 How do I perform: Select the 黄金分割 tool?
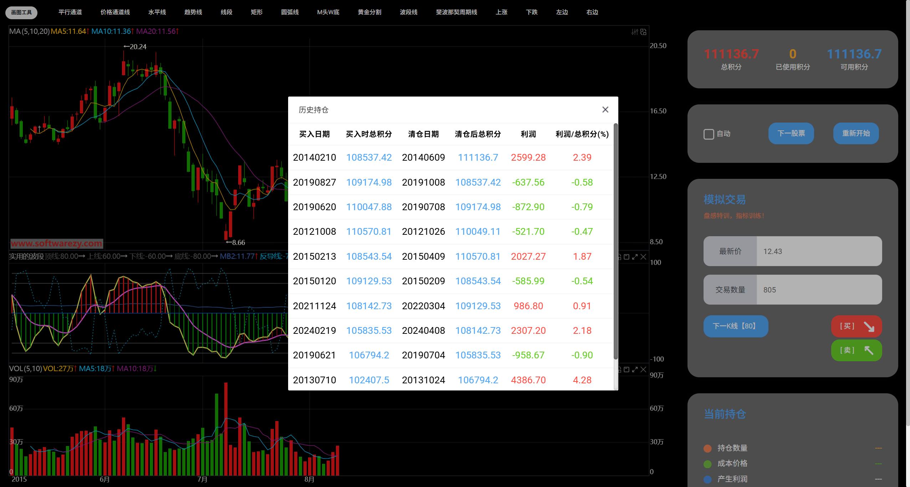pos(370,12)
